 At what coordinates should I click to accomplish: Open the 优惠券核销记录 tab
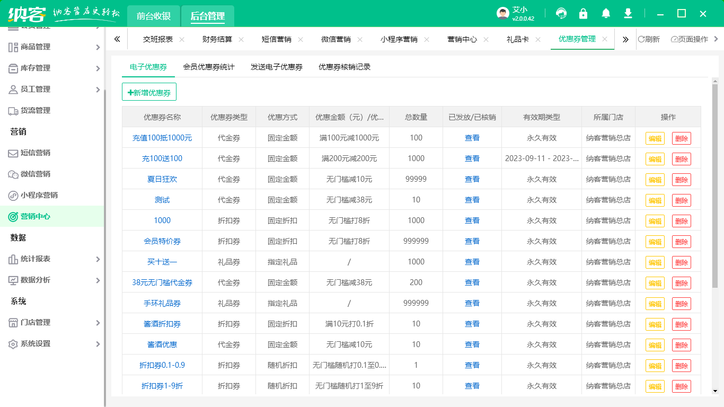point(345,67)
